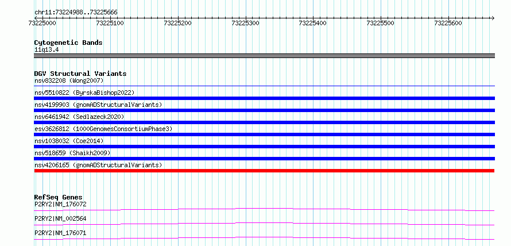Click the P2RY2|NM_176071 transcript label
The image size is (511, 246).
coord(60,233)
